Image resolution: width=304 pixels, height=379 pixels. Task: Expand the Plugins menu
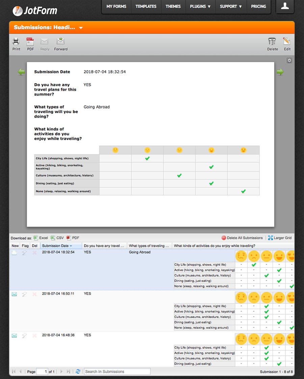(200, 6)
